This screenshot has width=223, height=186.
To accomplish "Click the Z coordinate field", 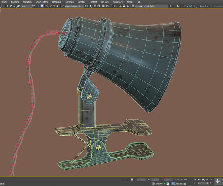I will (x=168, y=180).
